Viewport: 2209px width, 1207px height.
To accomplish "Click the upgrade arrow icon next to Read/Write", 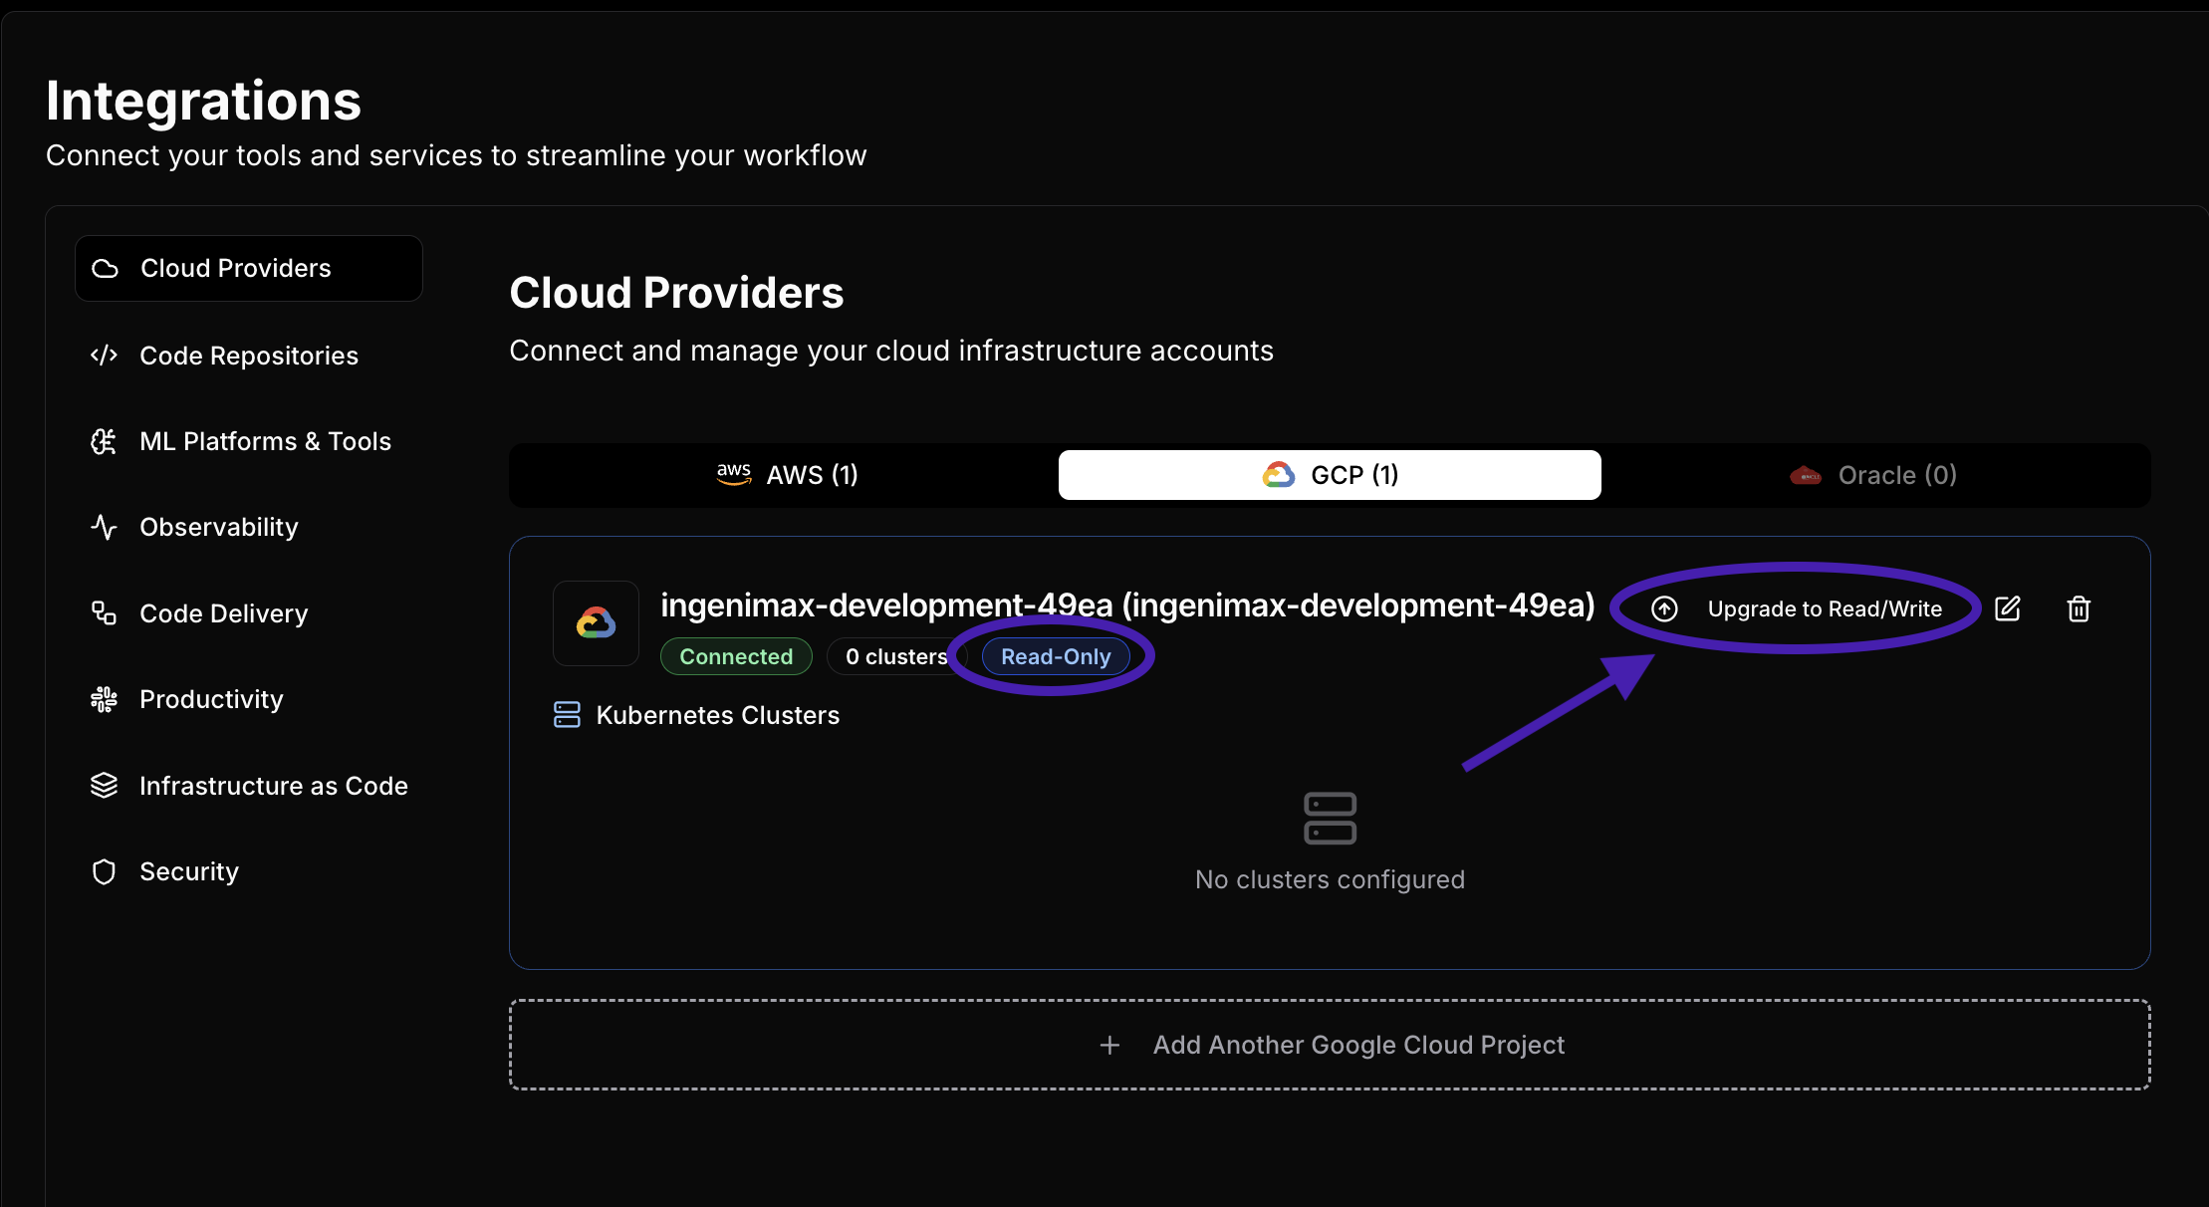I will click(x=1663, y=608).
